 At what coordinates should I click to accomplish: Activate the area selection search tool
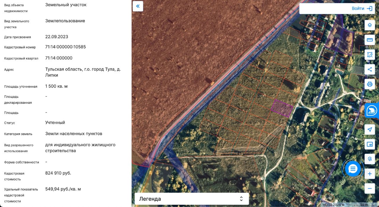tap(370, 55)
